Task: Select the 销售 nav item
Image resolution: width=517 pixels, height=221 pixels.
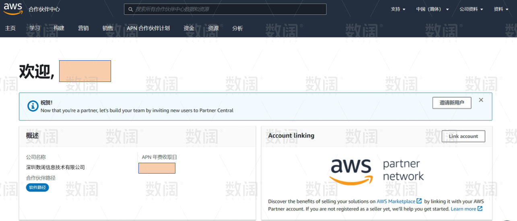Action: click(108, 28)
